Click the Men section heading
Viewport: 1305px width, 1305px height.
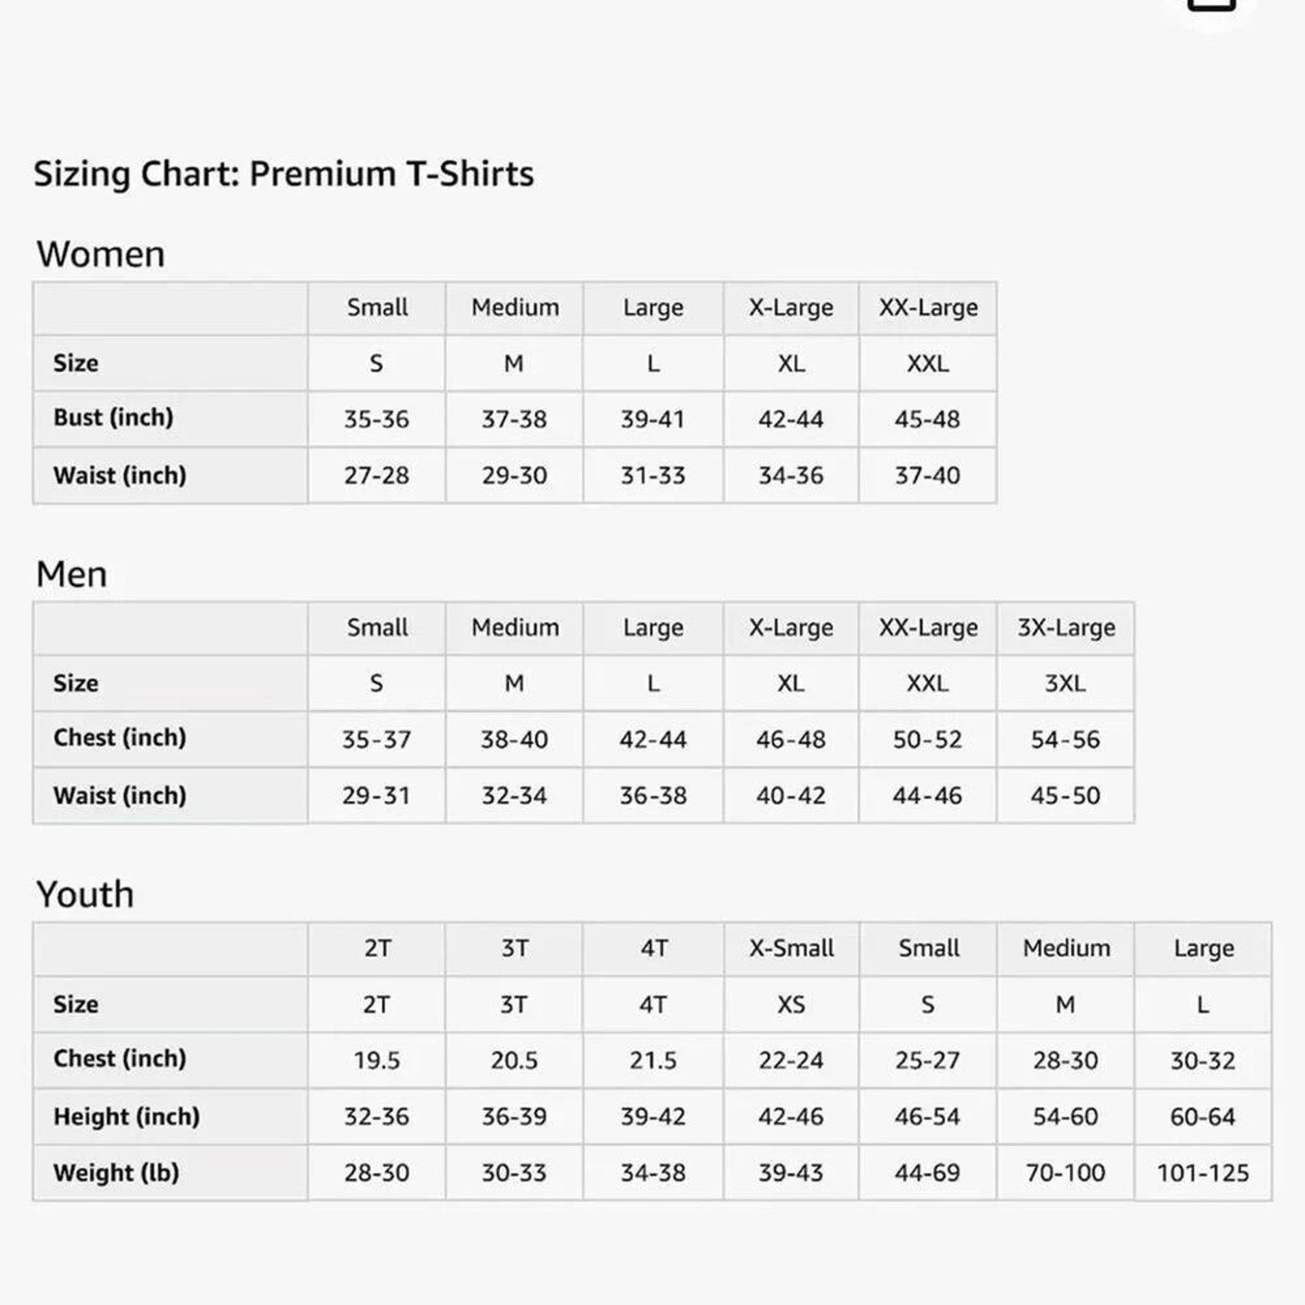coord(72,574)
